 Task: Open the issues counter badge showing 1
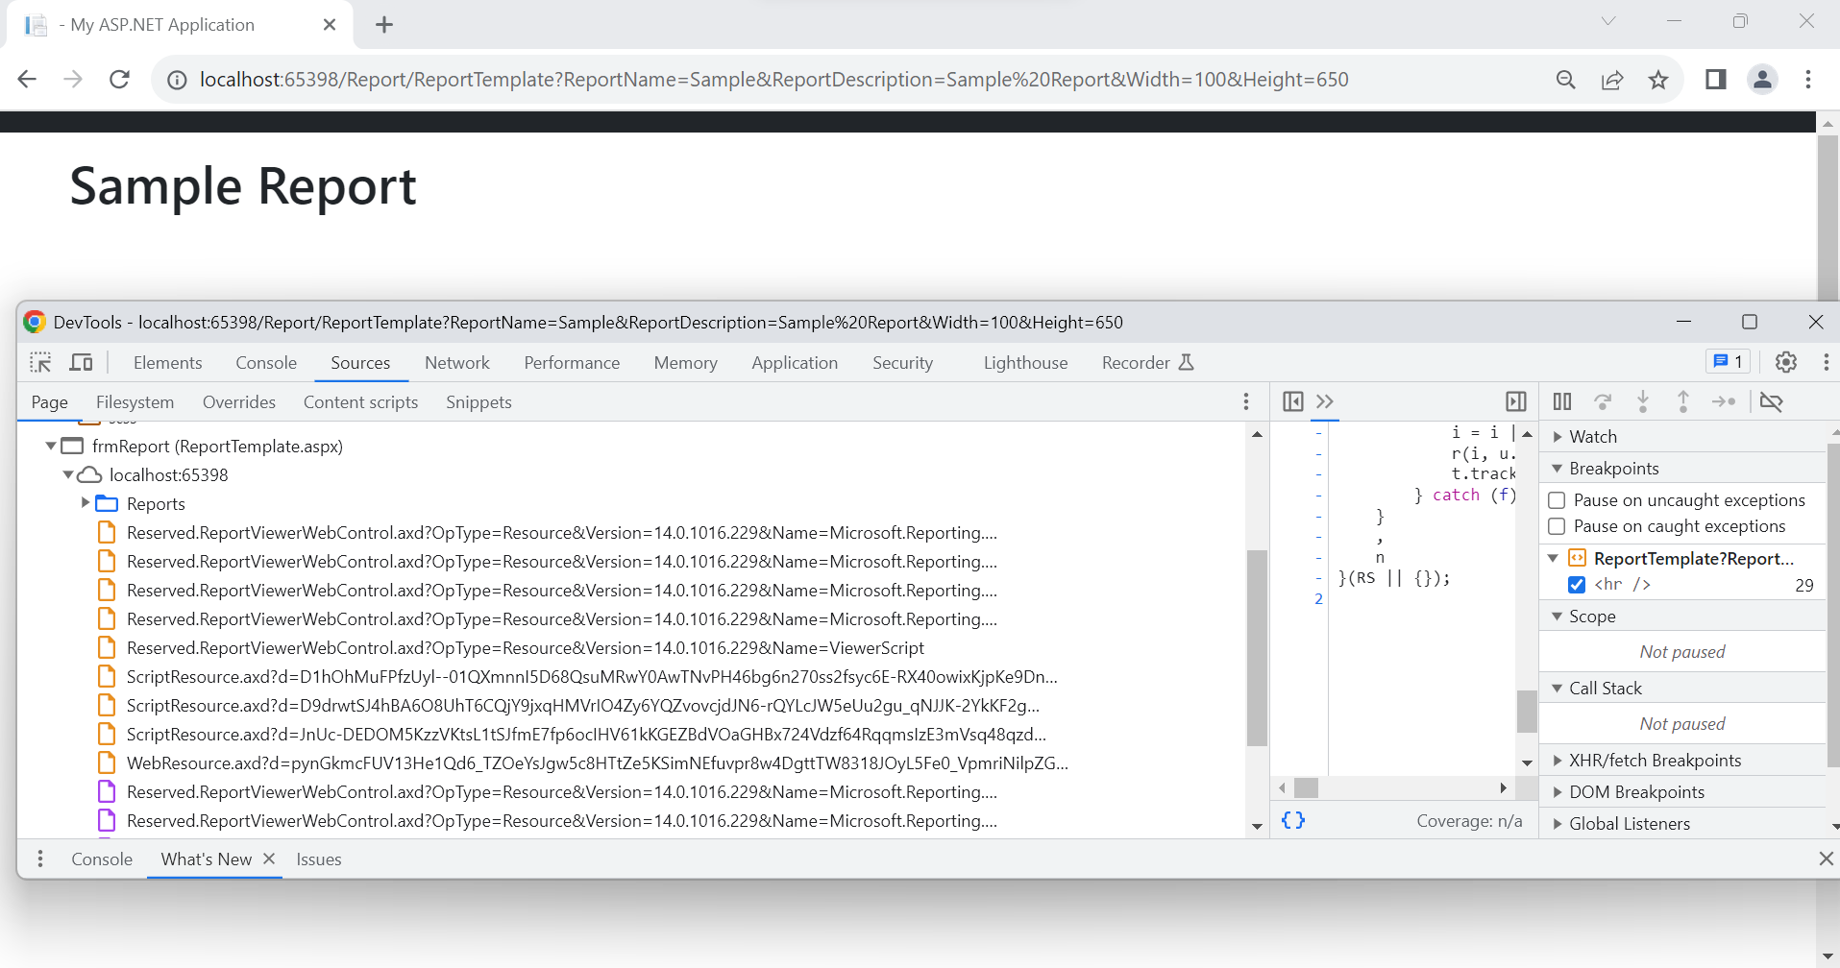[x=1728, y=362]
